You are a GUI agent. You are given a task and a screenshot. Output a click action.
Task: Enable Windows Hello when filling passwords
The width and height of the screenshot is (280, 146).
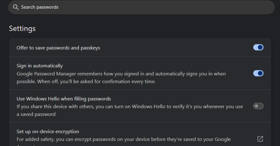click(x=258, y=106)
